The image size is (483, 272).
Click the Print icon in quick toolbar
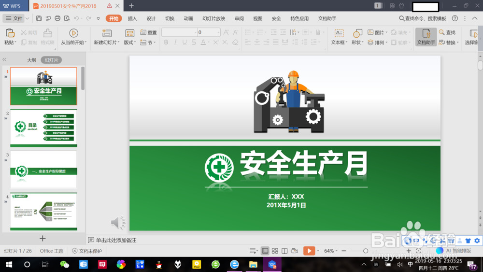57,18
